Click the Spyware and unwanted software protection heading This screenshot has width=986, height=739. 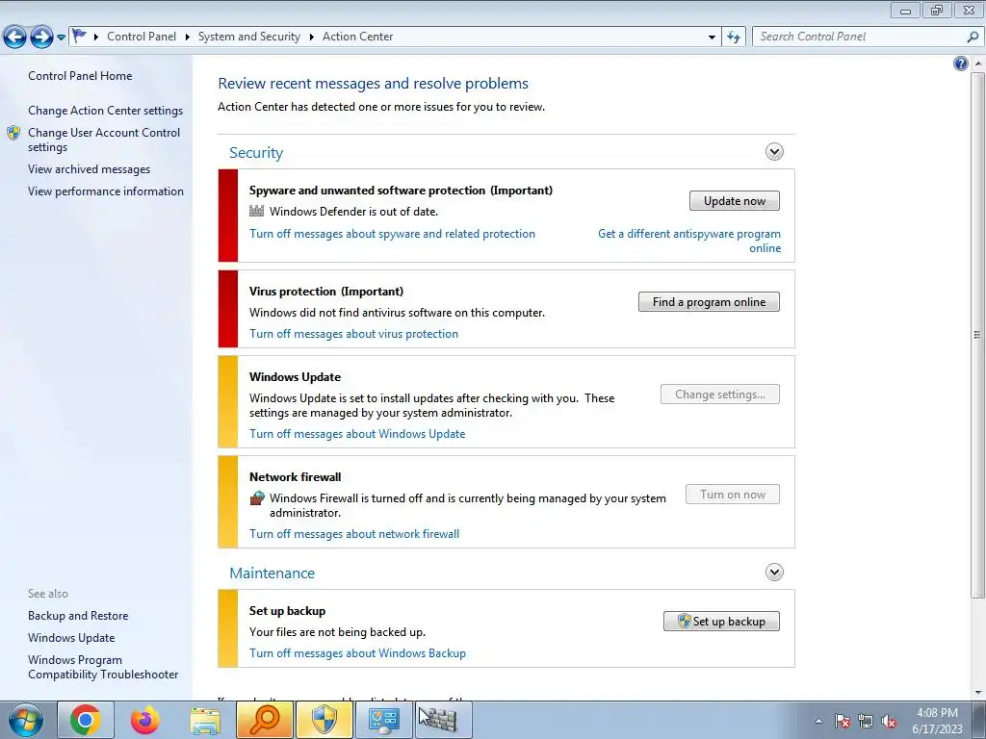point(401,190)
